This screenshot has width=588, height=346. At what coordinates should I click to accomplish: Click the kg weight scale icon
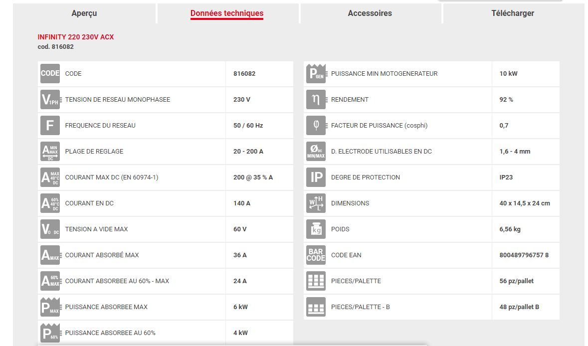pos(316,229)
